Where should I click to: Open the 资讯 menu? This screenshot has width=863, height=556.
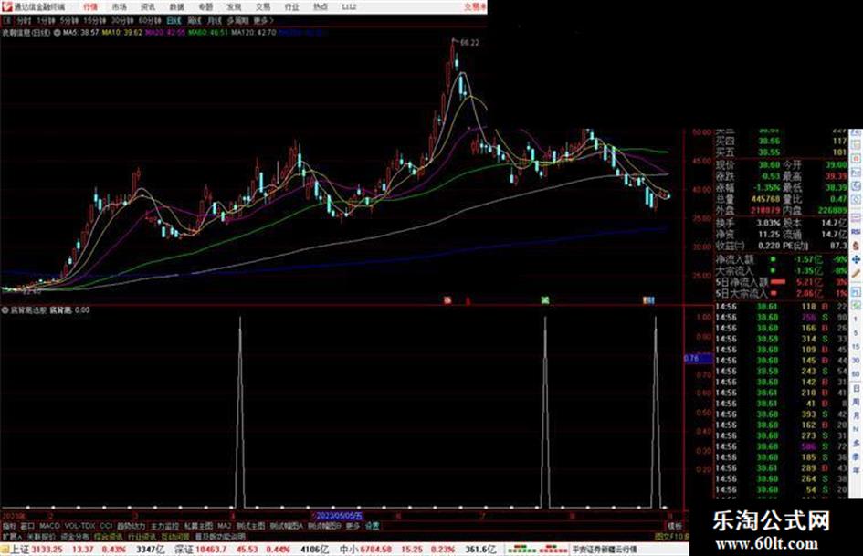pos(148,7)
